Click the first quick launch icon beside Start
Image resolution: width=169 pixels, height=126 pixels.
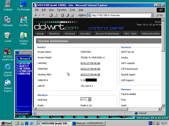[17, 123]
